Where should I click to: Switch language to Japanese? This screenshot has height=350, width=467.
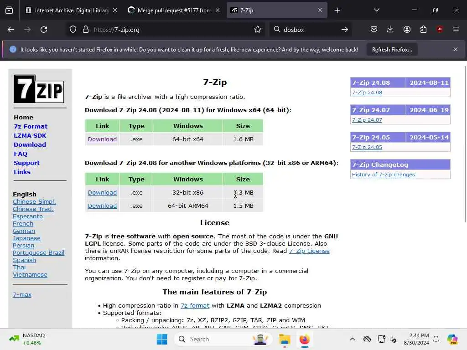pyautogui.click(x=26, y=238)
